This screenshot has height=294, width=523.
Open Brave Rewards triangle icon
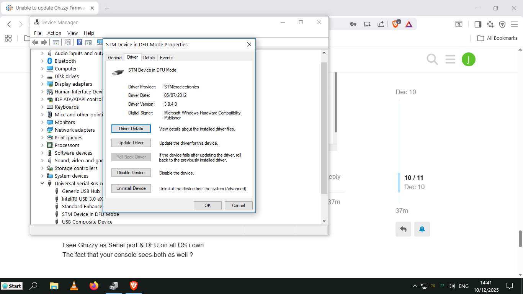click(409, 24)
